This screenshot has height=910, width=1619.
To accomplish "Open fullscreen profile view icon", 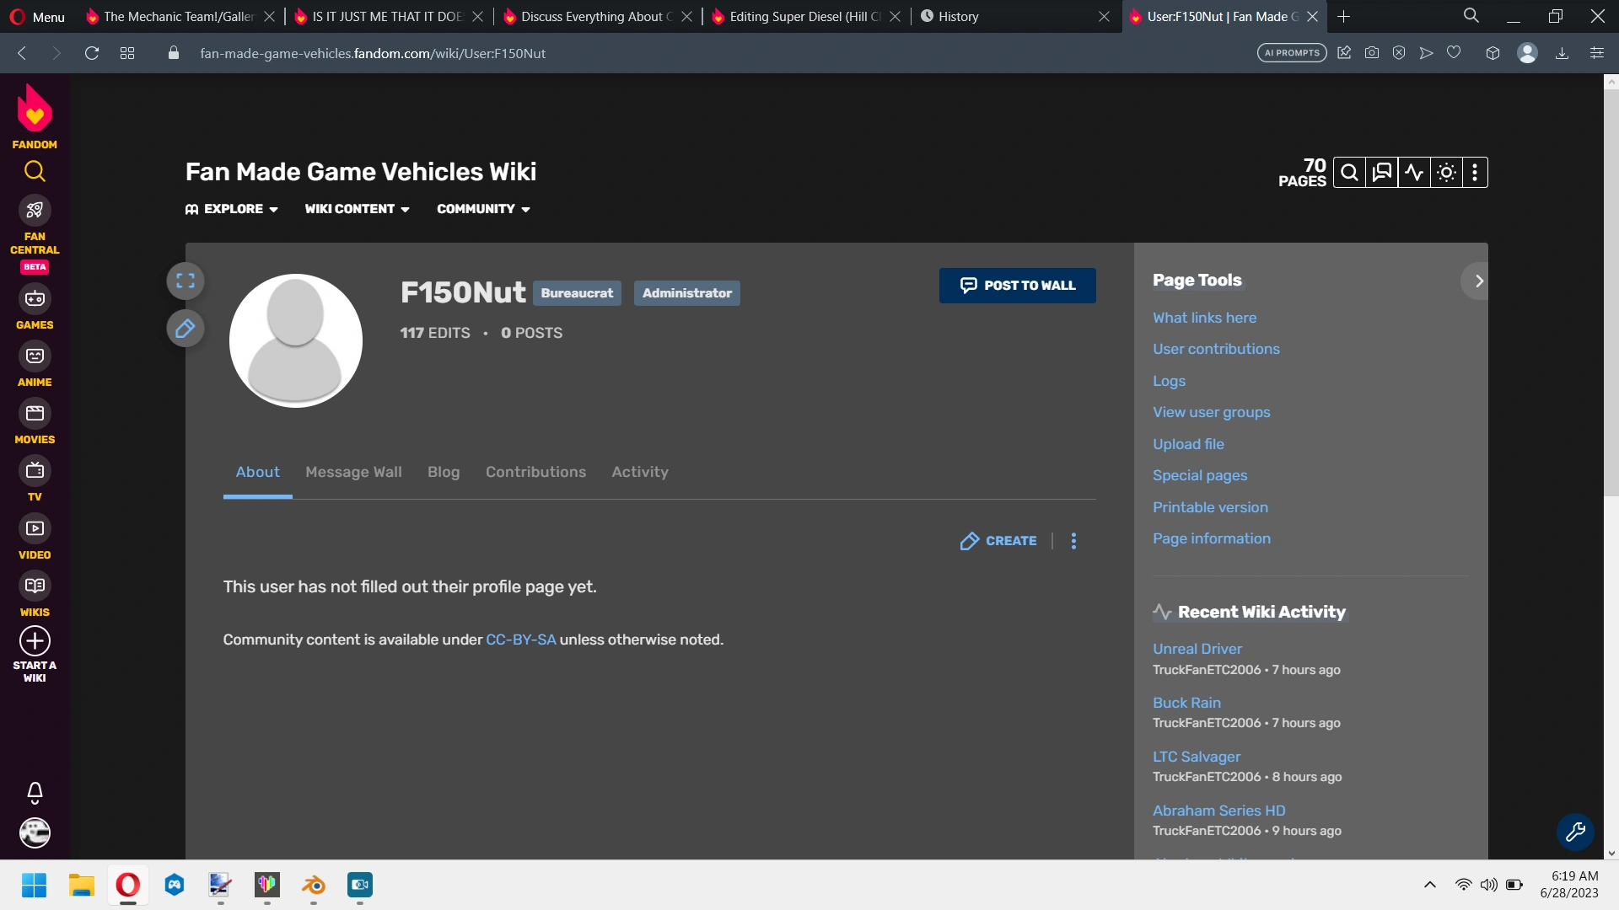I will (x=186, y=281).
